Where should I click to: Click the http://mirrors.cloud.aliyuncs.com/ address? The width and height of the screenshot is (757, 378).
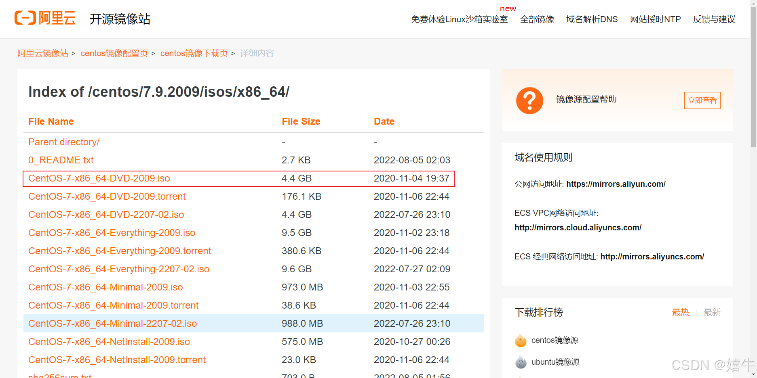tap(578, 228)
